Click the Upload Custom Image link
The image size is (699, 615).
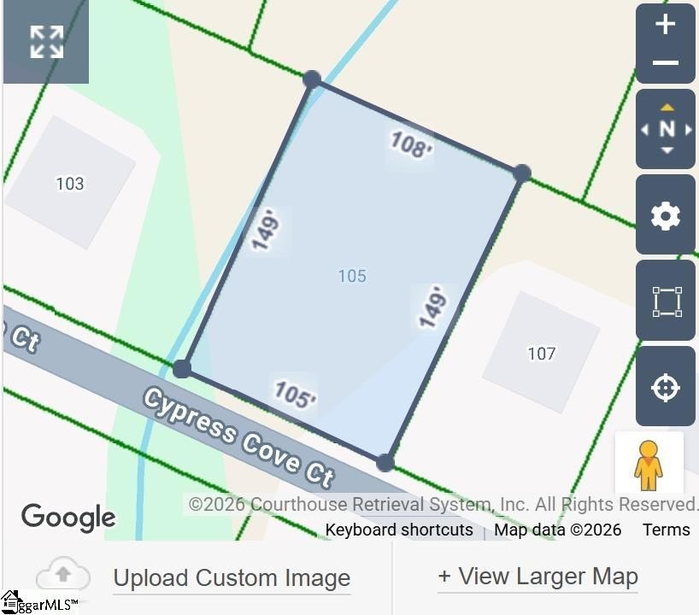pos(232,578)
